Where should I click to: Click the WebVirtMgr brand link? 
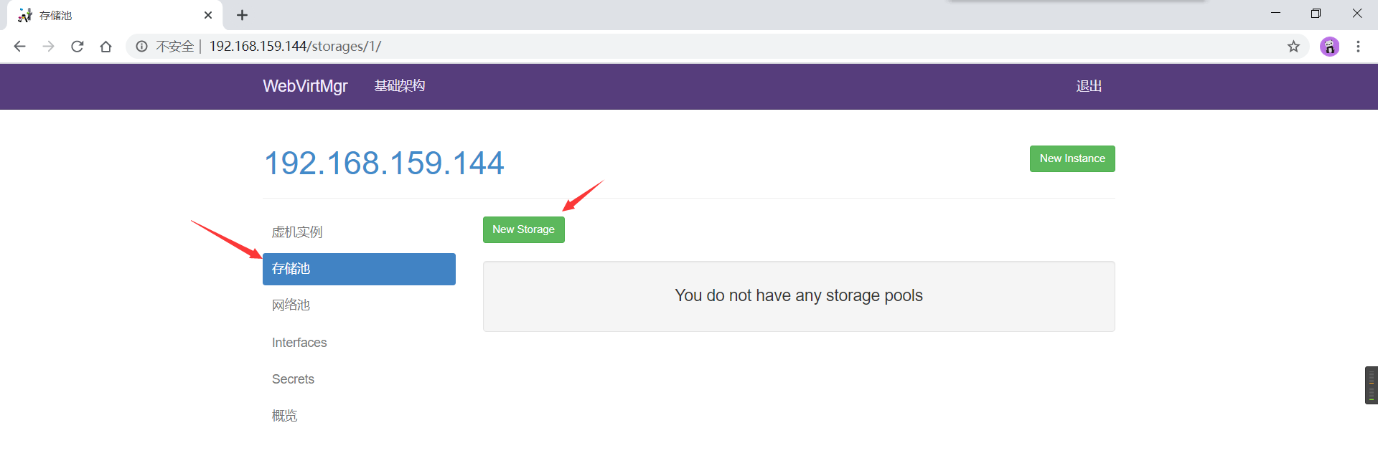click(x=305, y=86)
